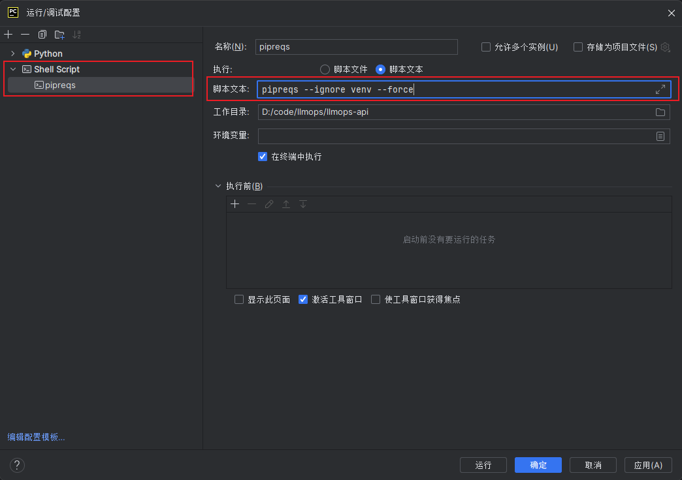Open 编辑配置模板 link
Screen dimensions: 682x480
[36, 437]
